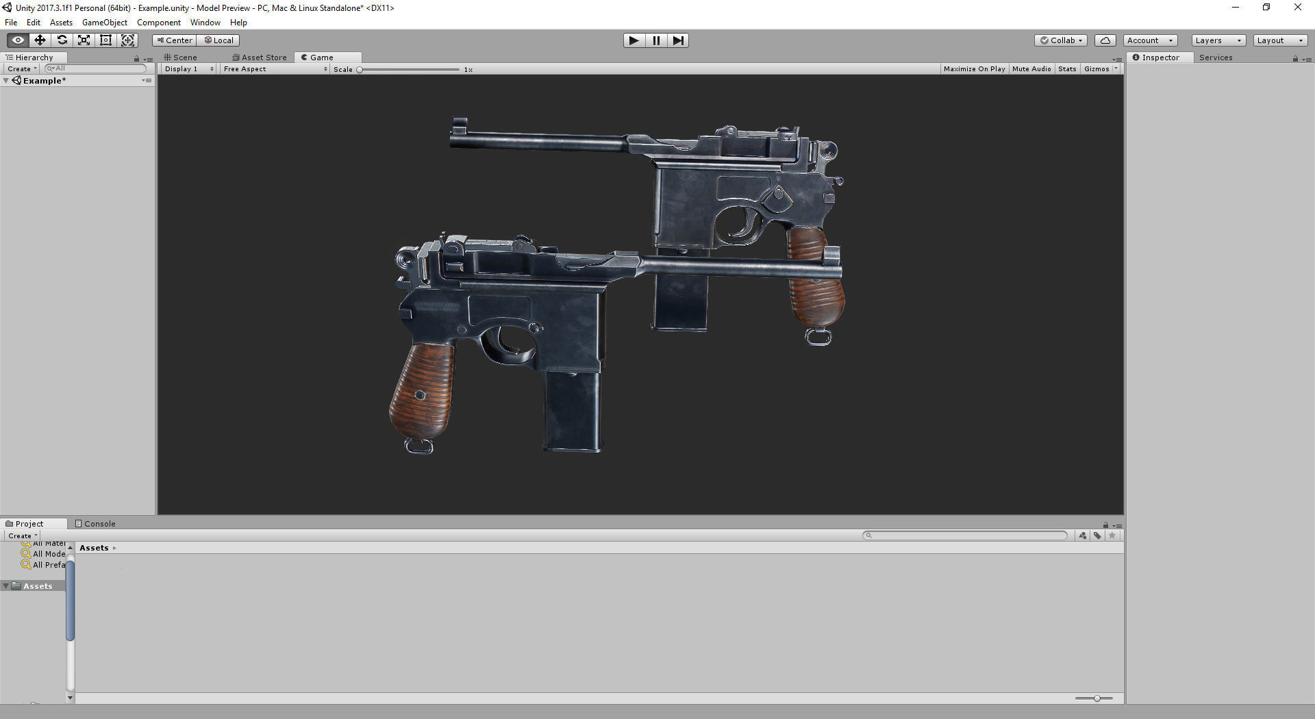Select the combined Transform tool
Viewport: 1315px width, 719px height.
(x=127, y=40)
